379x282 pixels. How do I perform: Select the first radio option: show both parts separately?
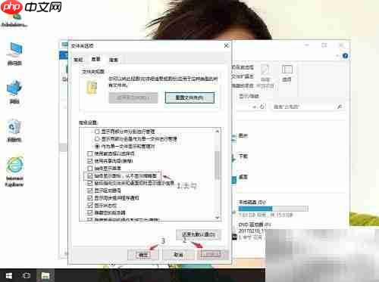97,132
